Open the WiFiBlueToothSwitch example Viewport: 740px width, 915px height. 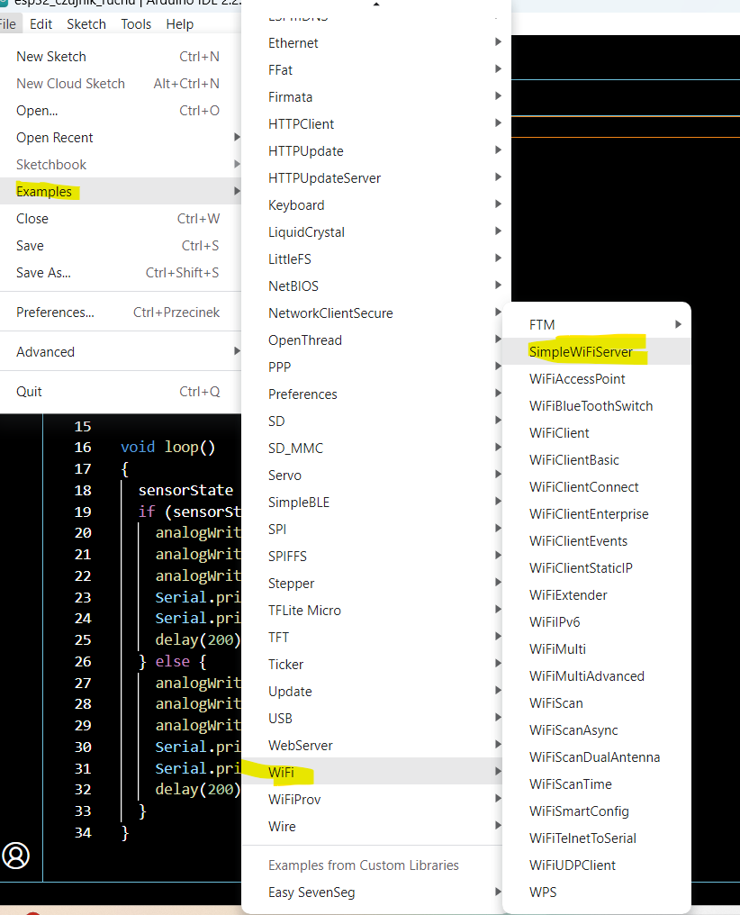coord(597,405)
